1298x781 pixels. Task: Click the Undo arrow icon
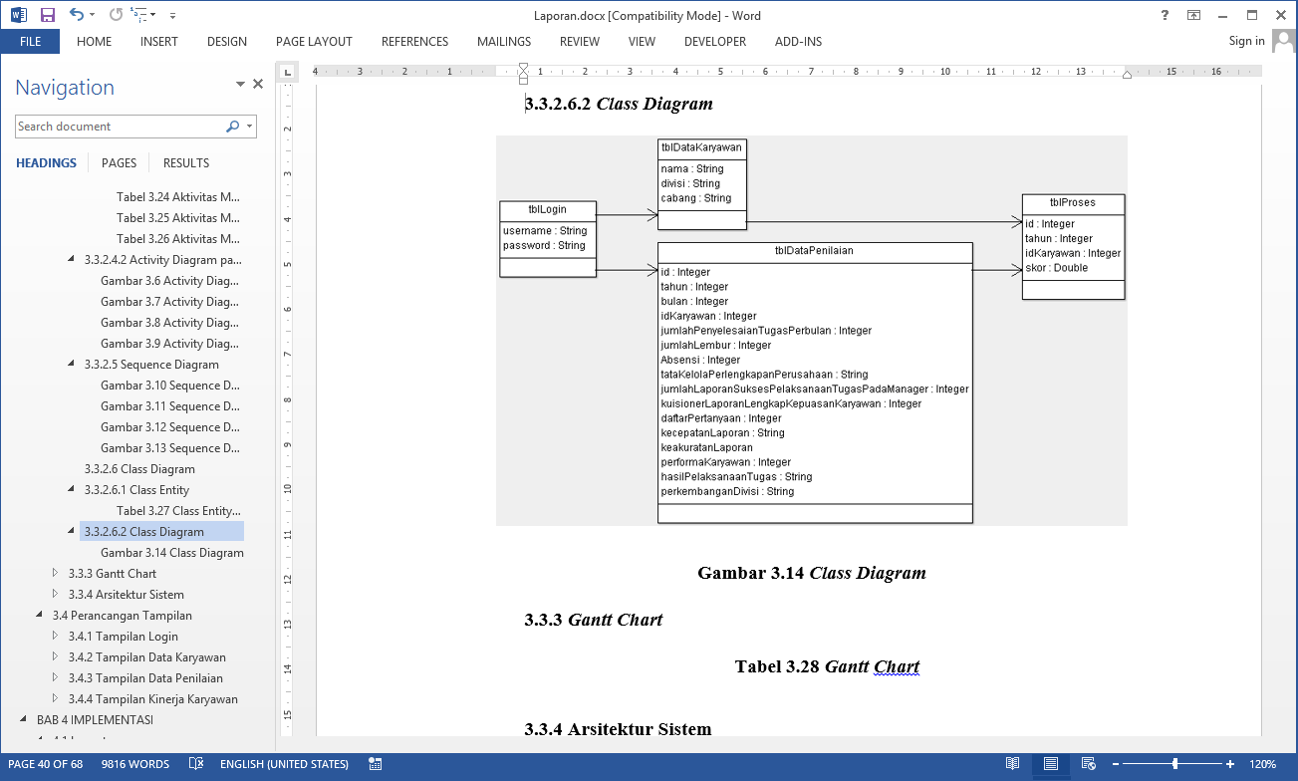click(x=76, y=15)
